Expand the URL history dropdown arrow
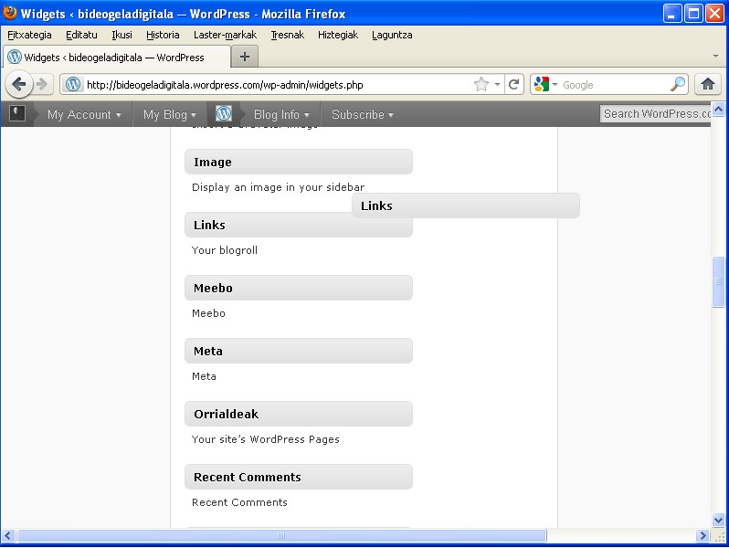The image size is (729, 548). [497, 85]
